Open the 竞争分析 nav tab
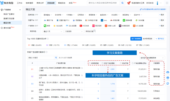Screen dimensions: 170x101 (40, 3)
